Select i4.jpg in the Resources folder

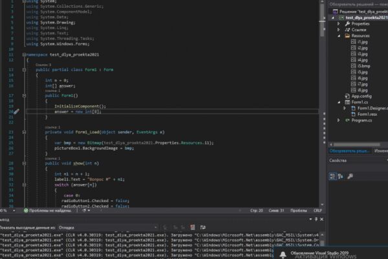coord(363,60)
